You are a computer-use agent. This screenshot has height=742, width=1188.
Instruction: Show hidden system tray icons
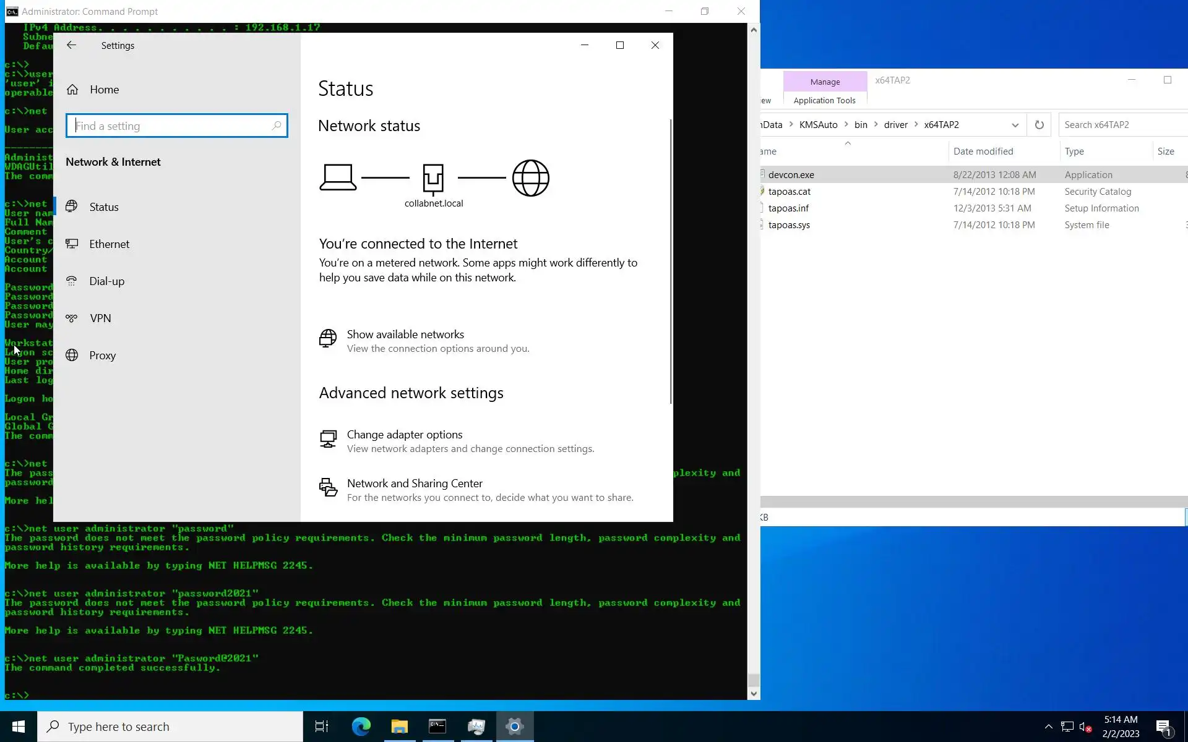point(1048,727)
